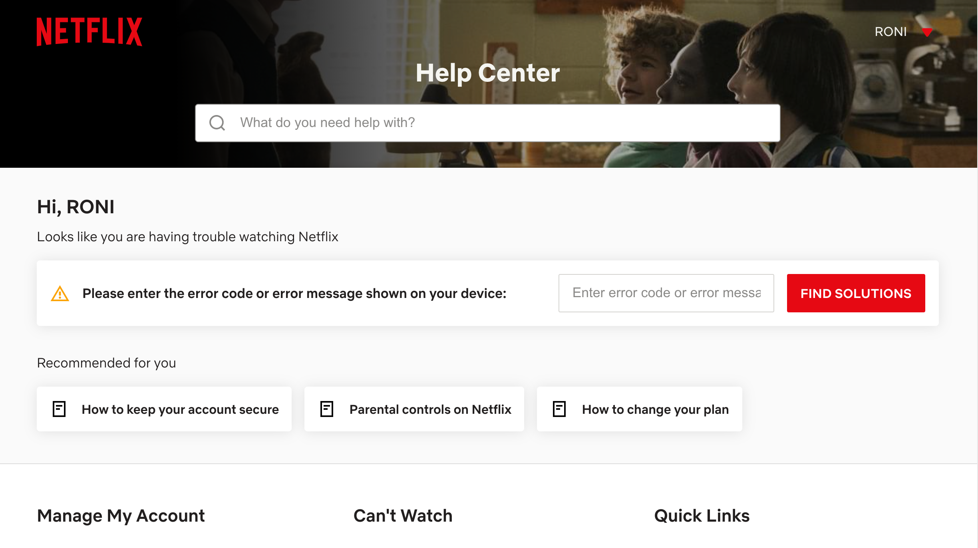Open the RONI account menu
The width and height of the screenshot is (978, 548).
pos(891,32)
